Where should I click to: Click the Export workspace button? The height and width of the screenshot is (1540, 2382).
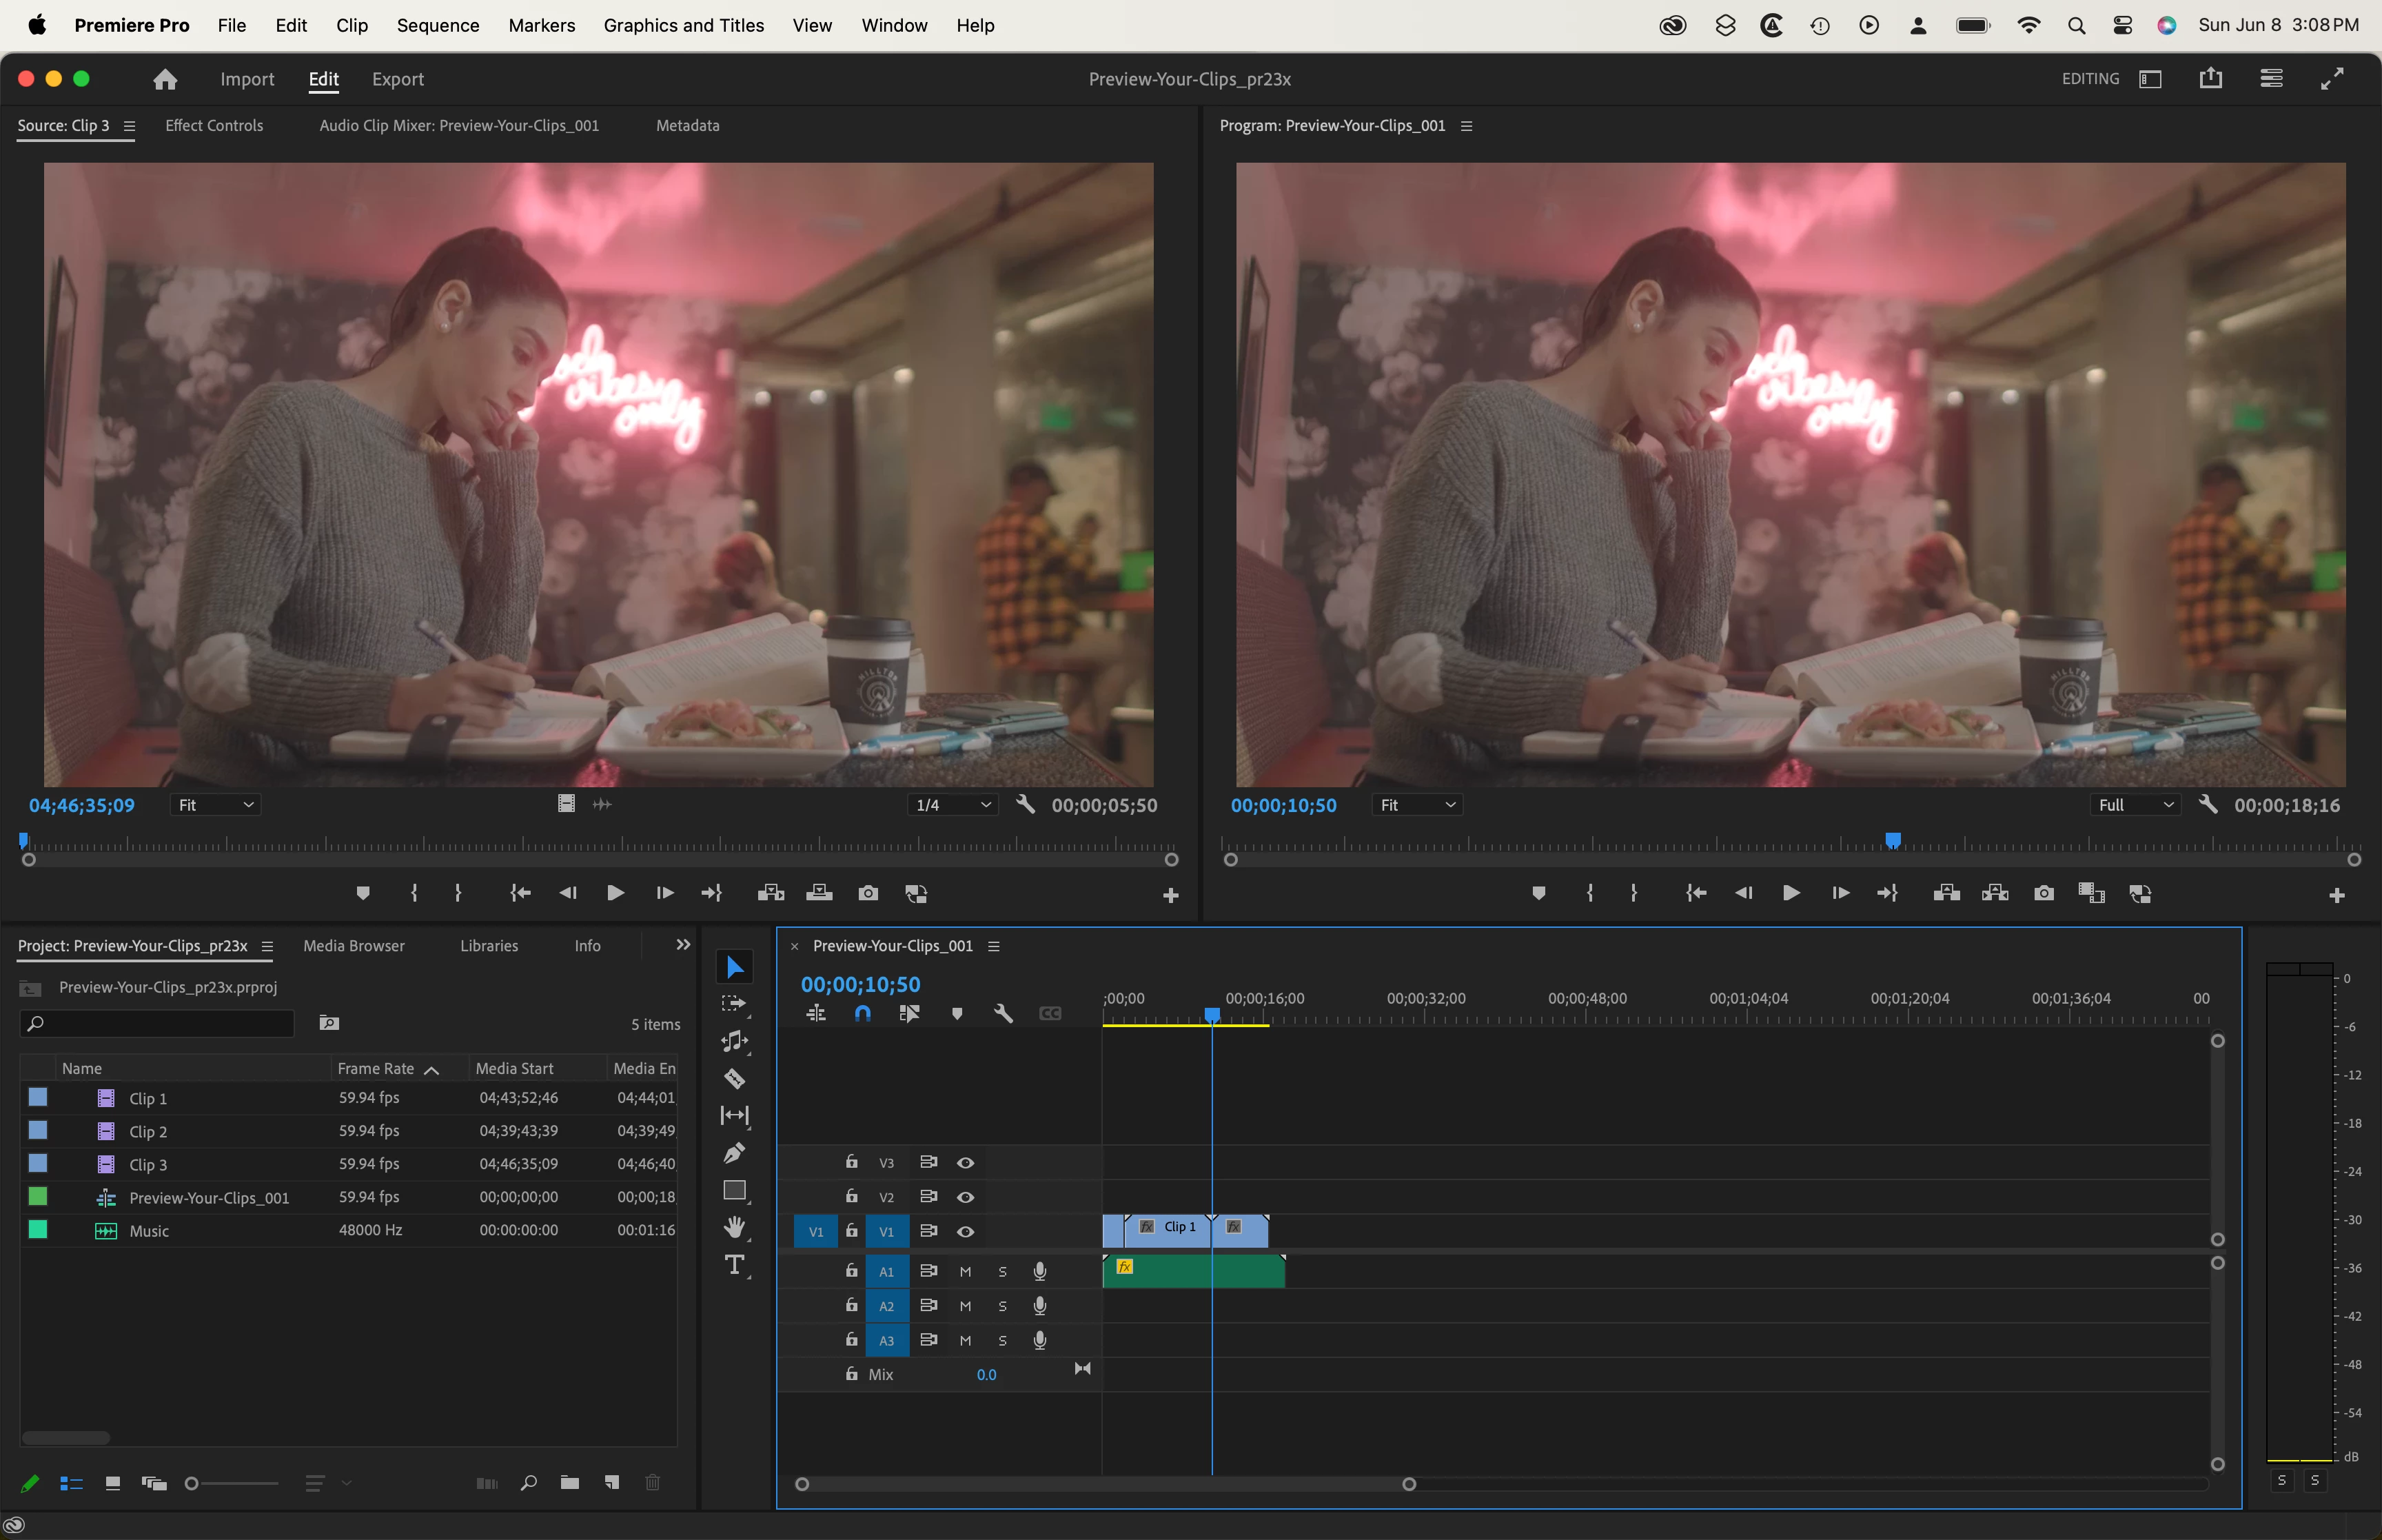click(397, 79)
